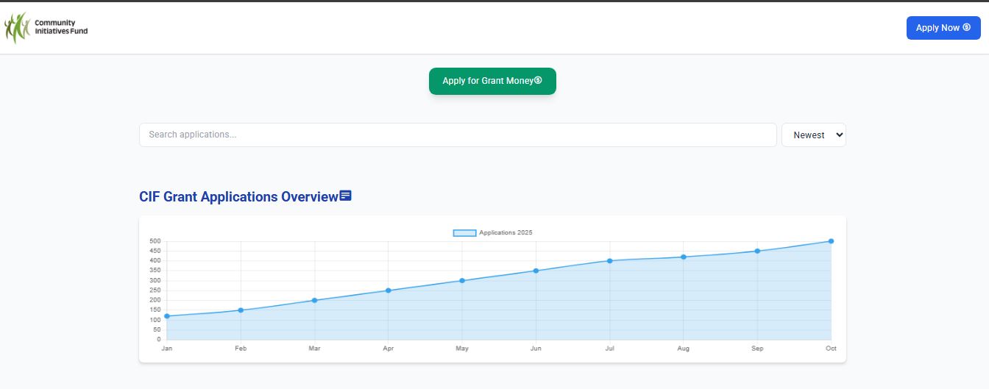Screen dimensions: 989x389
Task: Click the Jul data point on chart
Action: (x=610, y=260)
